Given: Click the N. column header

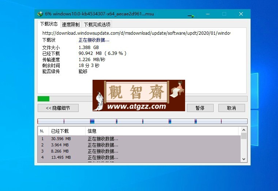Looking at the screenshot, I should point(43,131).
